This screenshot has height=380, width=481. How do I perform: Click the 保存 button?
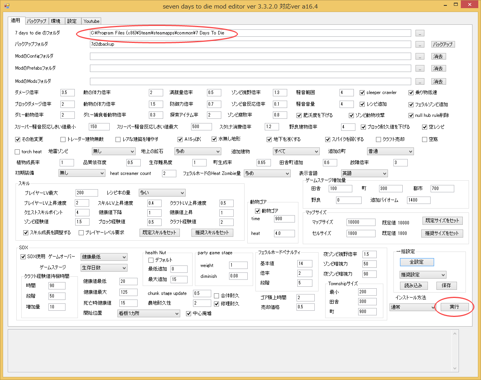point(446,286)
